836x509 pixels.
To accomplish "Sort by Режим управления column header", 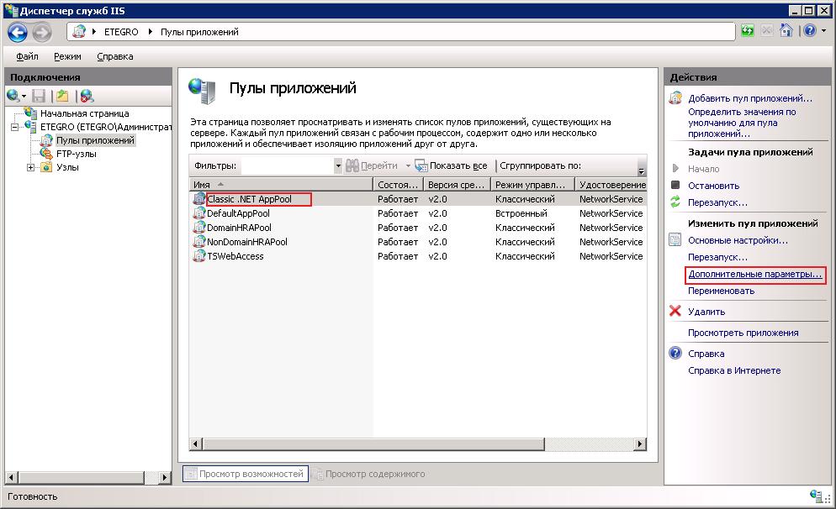I will click(532, 185).
